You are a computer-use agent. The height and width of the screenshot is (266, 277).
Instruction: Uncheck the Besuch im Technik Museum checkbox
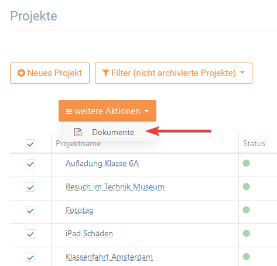(30, 187)
